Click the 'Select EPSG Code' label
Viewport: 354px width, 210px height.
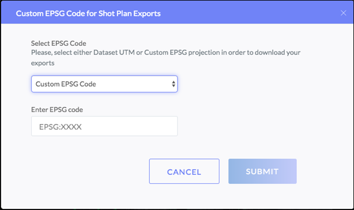click(58, 43)
